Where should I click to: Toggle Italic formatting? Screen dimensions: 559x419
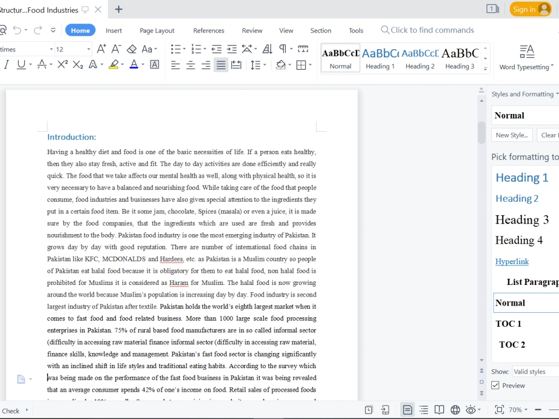pyautogui.click(x=6, y=64)
